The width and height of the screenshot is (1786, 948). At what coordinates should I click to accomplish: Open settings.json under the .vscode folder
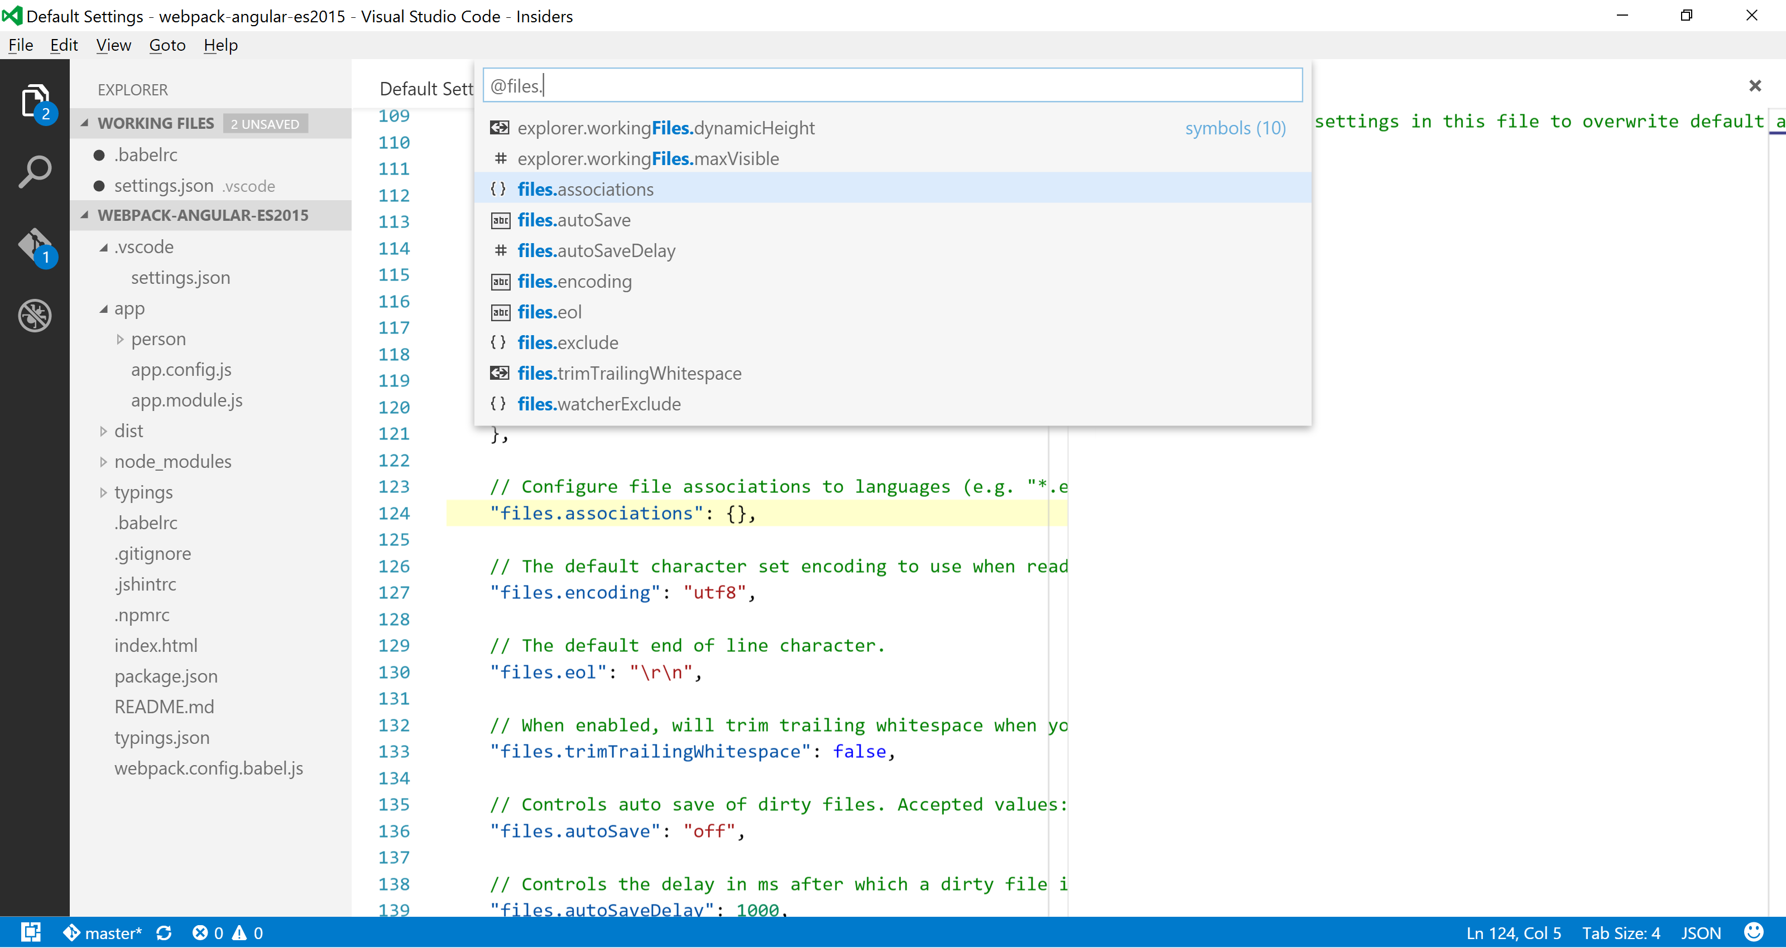point(180,277)
